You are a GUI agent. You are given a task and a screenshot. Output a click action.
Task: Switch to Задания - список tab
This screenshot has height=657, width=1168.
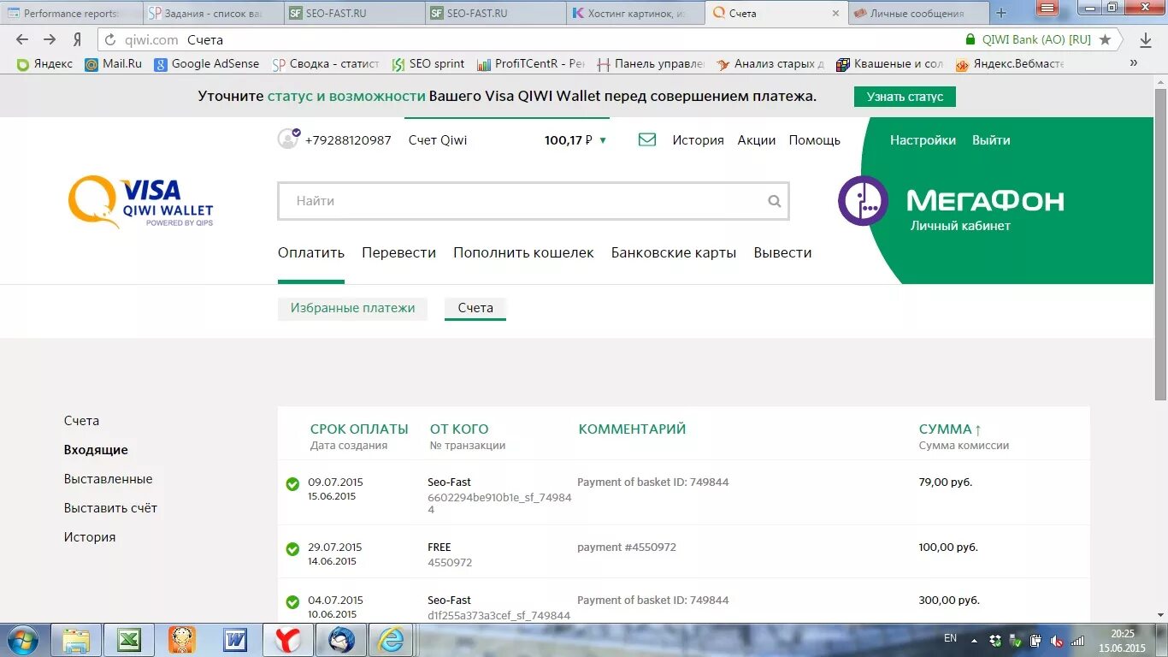212,13
